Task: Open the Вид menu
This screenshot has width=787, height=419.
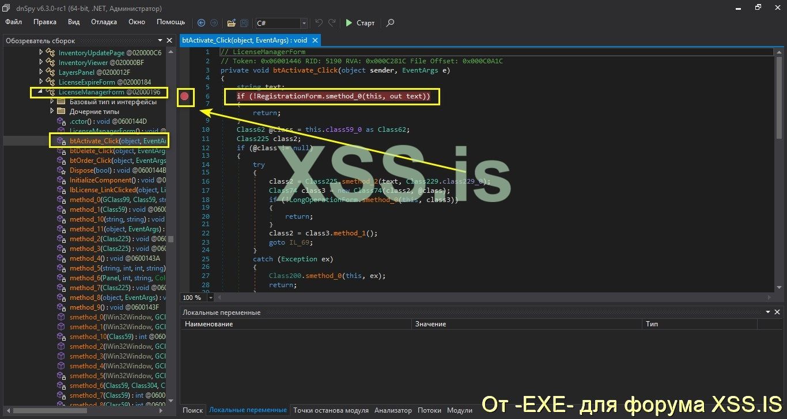Action: (x=74, y=22)
